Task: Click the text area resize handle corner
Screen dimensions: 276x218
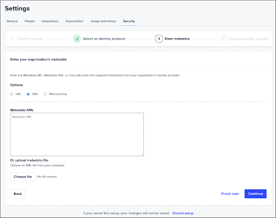Action: [142, 155]
